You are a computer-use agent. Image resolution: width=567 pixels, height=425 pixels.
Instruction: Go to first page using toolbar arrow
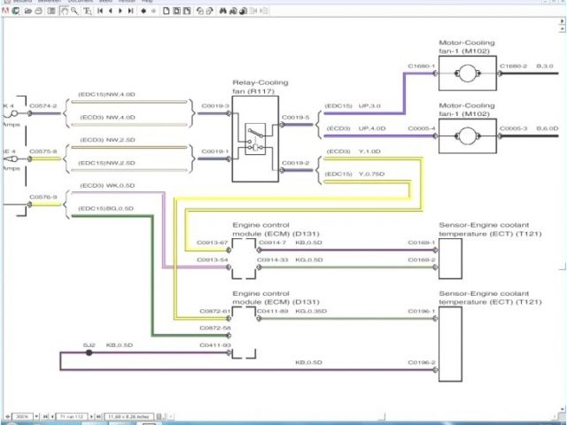coord(100,11)
